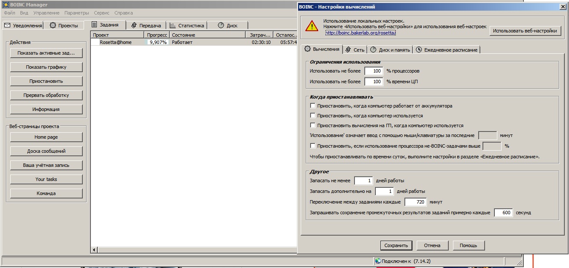Switch to the Сеть settings tab

[355, 50]
